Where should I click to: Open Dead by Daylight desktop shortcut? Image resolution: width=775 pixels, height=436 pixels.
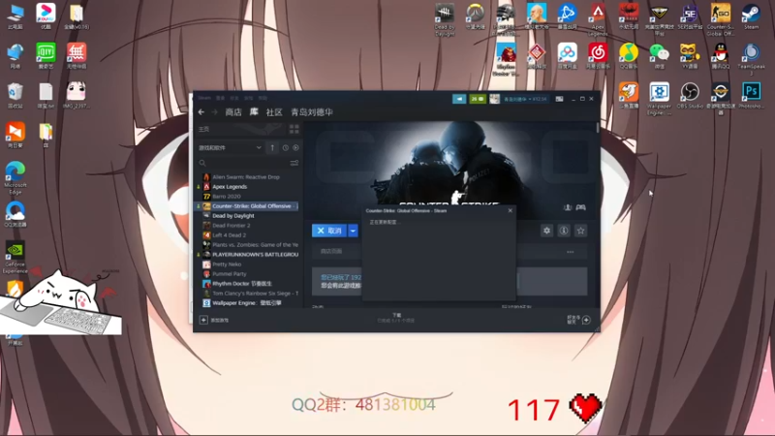pos(445,18)
